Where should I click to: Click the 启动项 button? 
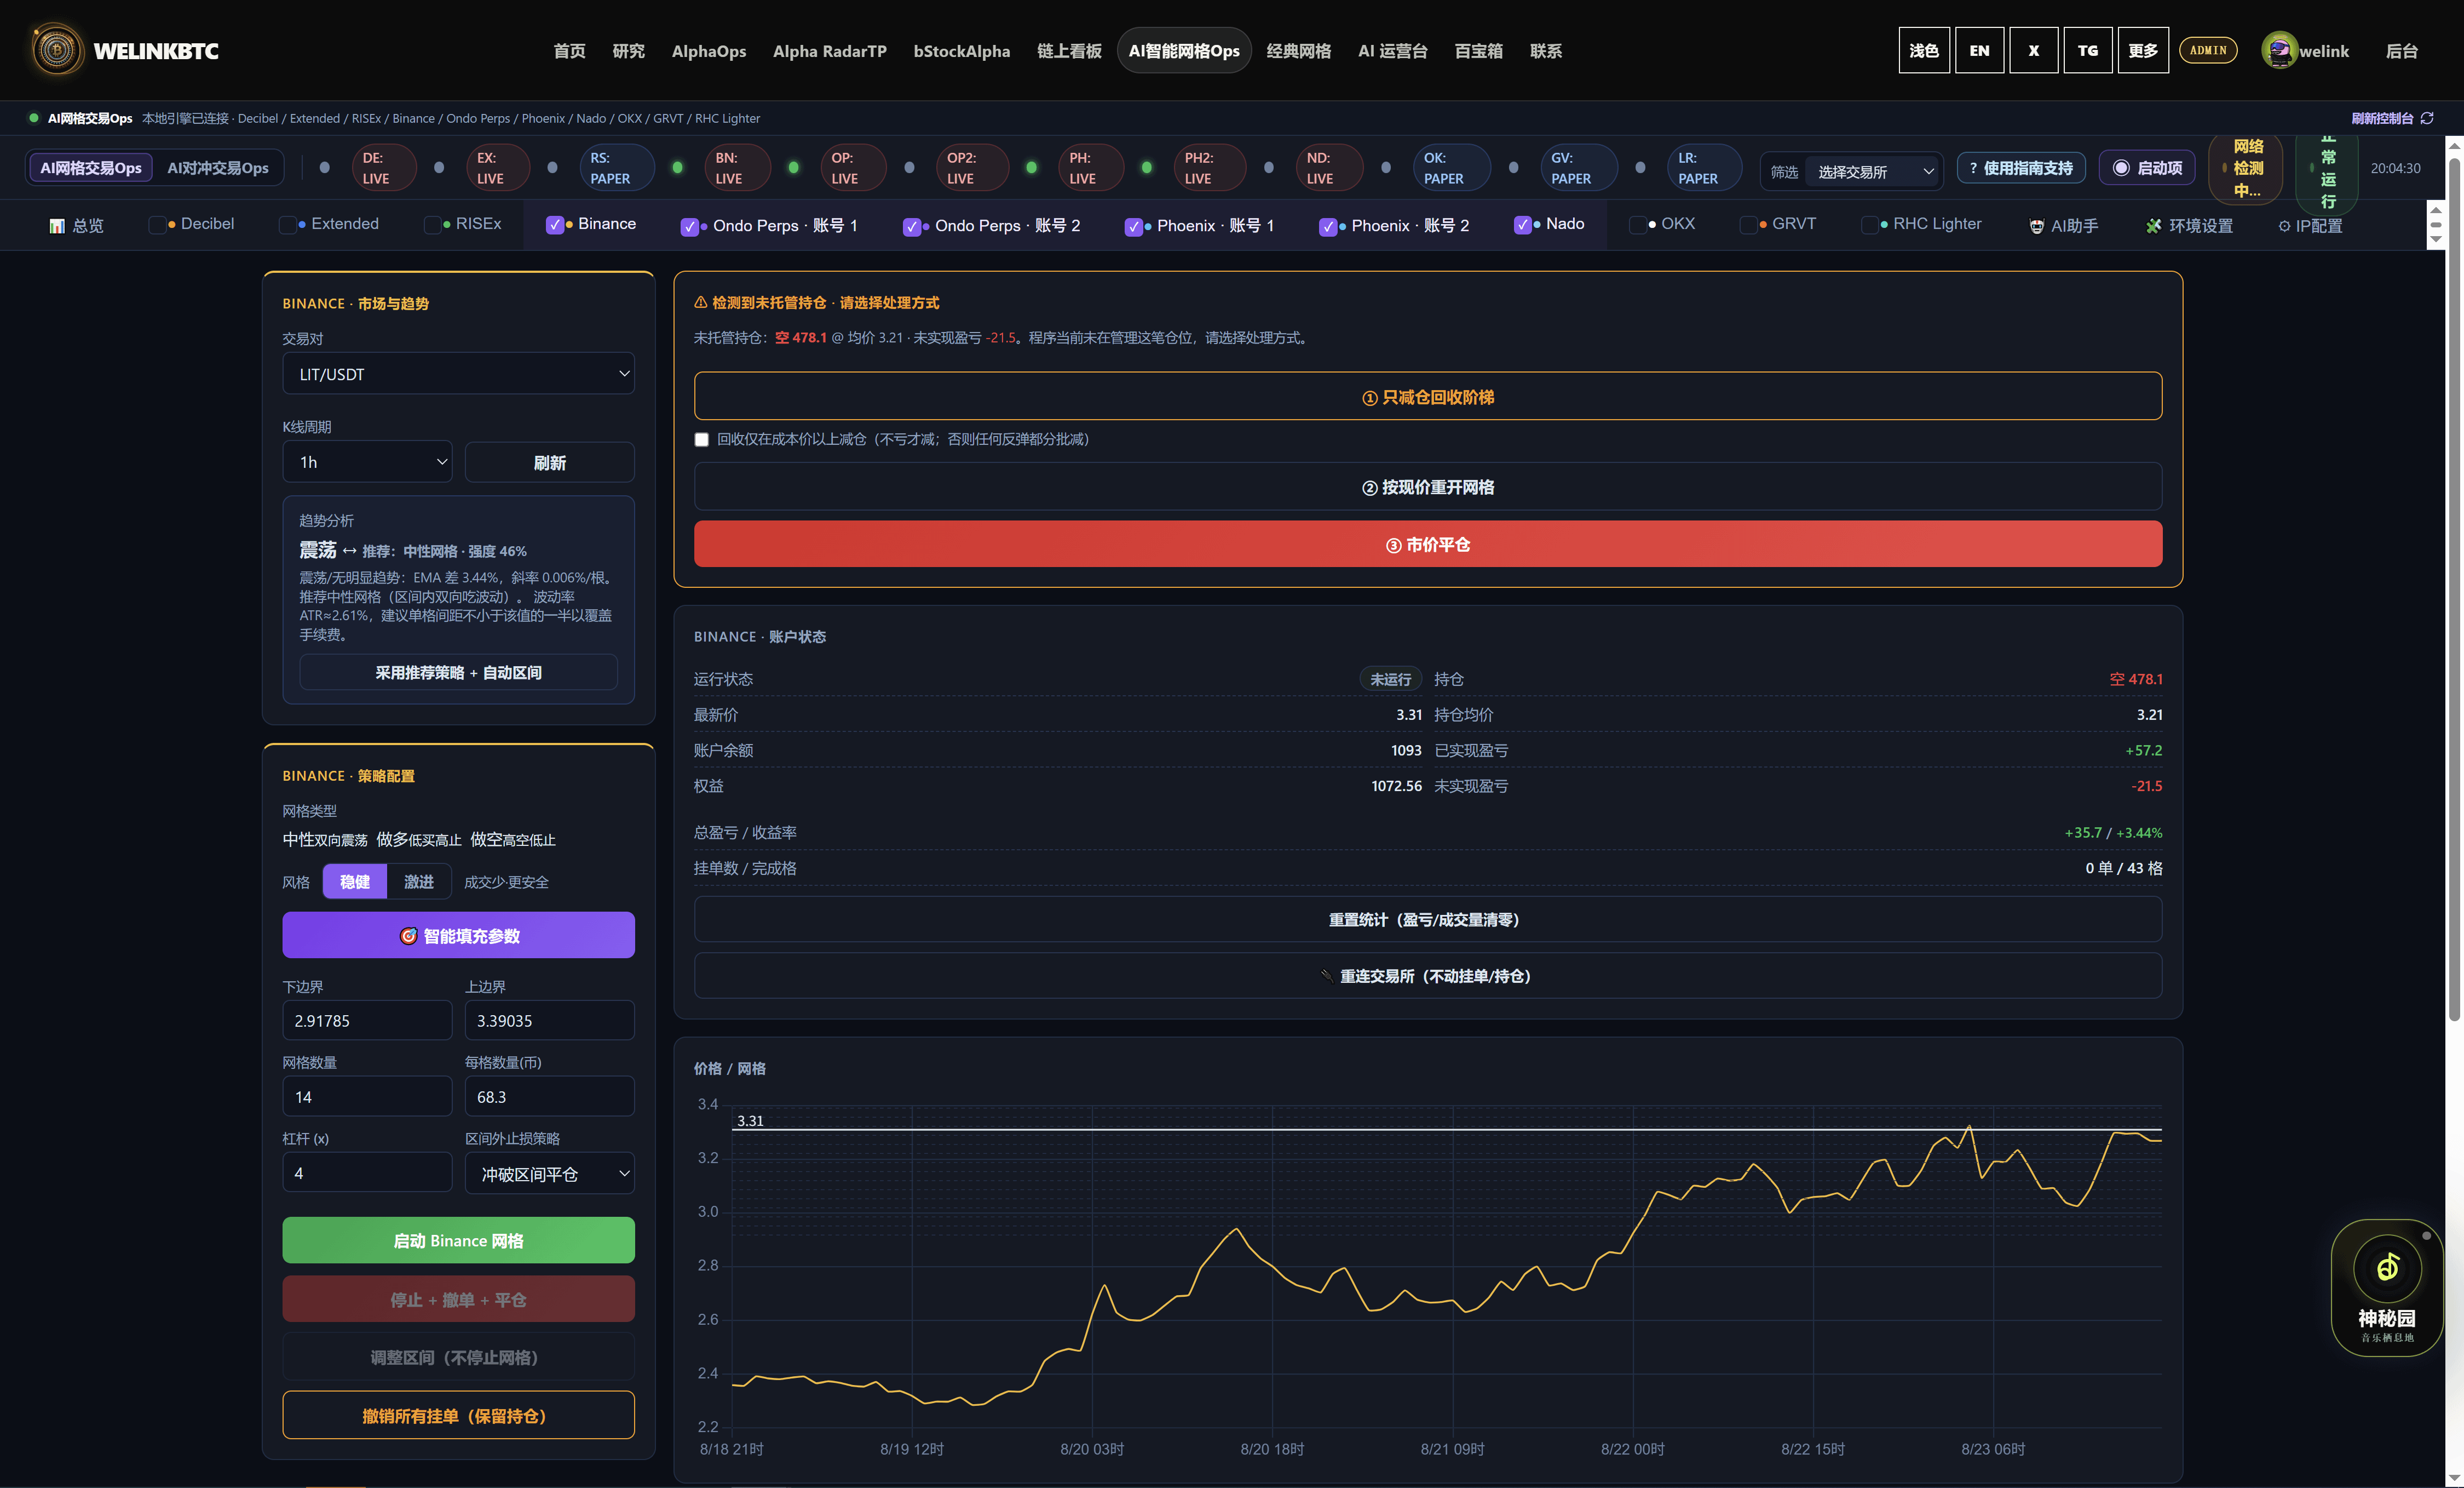(2147, 168)
